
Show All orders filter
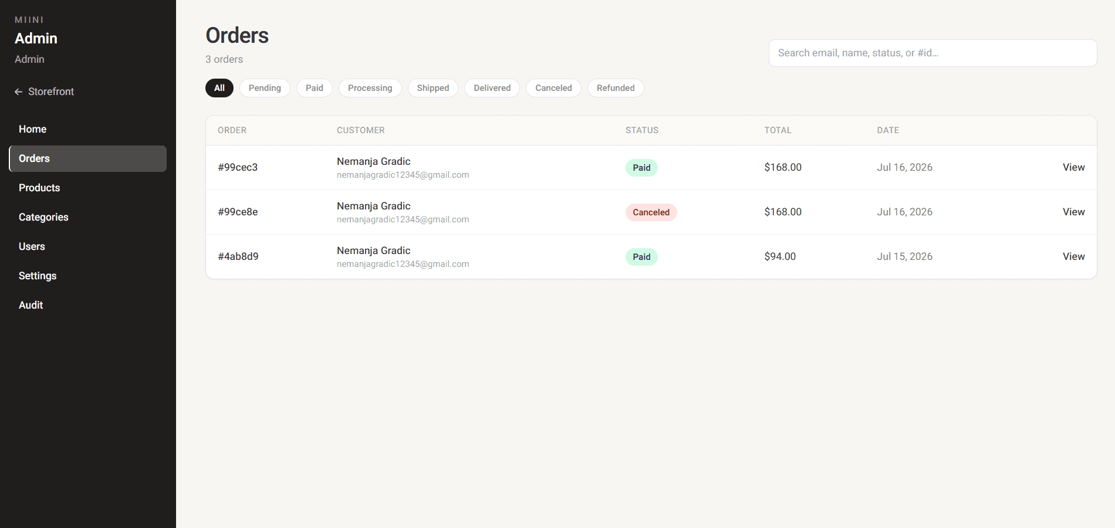point(219,88)
